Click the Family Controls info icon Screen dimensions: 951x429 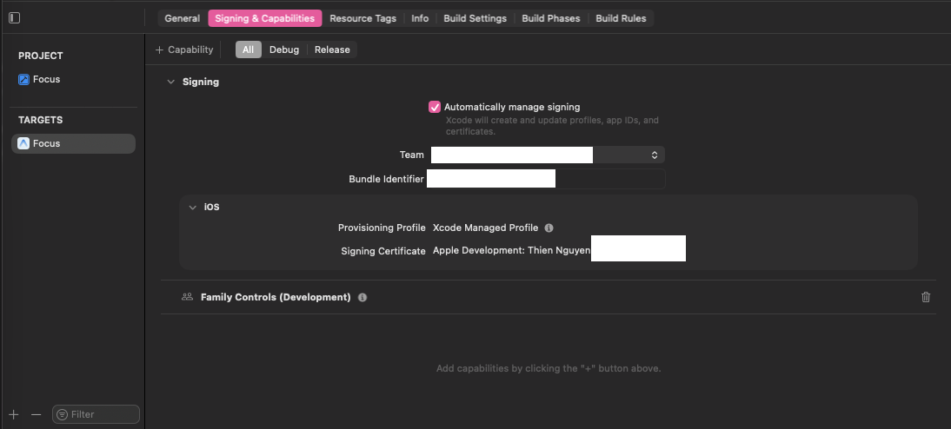(362, 298)
